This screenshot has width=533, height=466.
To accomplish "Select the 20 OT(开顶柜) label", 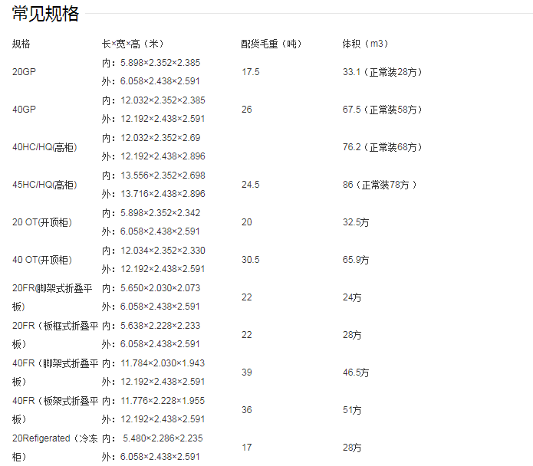I will [x=42, y=222].
